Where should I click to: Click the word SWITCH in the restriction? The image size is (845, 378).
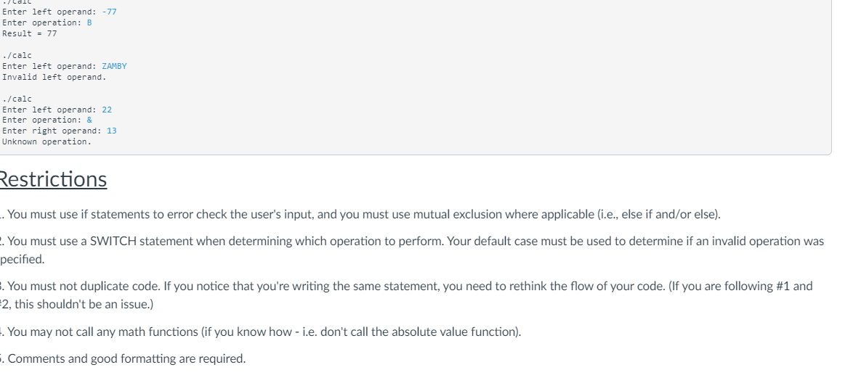click(x=113, y=241)
